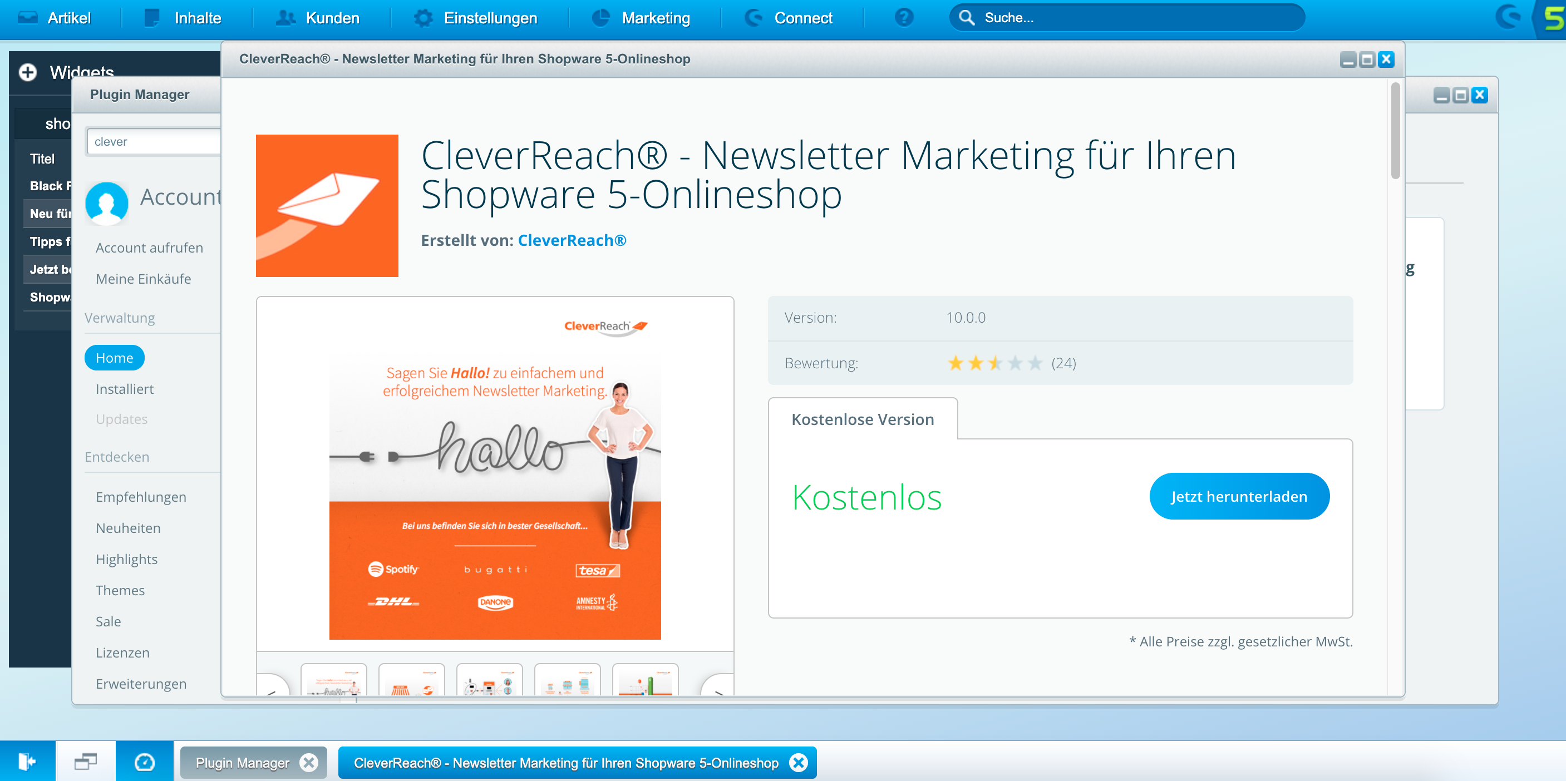
Task: Open Erweiterungen section
Action: pyautogui.click(x=141, y=684)
